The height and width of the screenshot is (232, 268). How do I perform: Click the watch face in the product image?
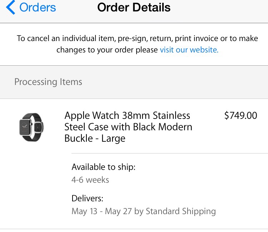click(x=26, y=127)
